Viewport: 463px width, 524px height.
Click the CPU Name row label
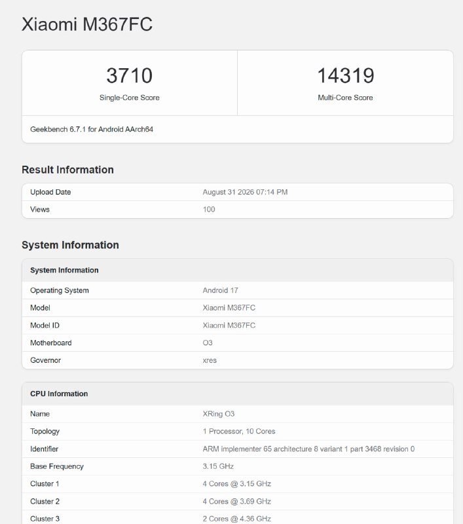tap(40, 414)
